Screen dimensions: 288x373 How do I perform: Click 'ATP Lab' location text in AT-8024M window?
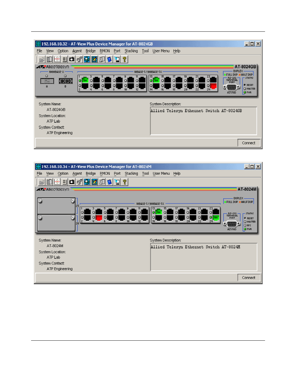[53, 257]
